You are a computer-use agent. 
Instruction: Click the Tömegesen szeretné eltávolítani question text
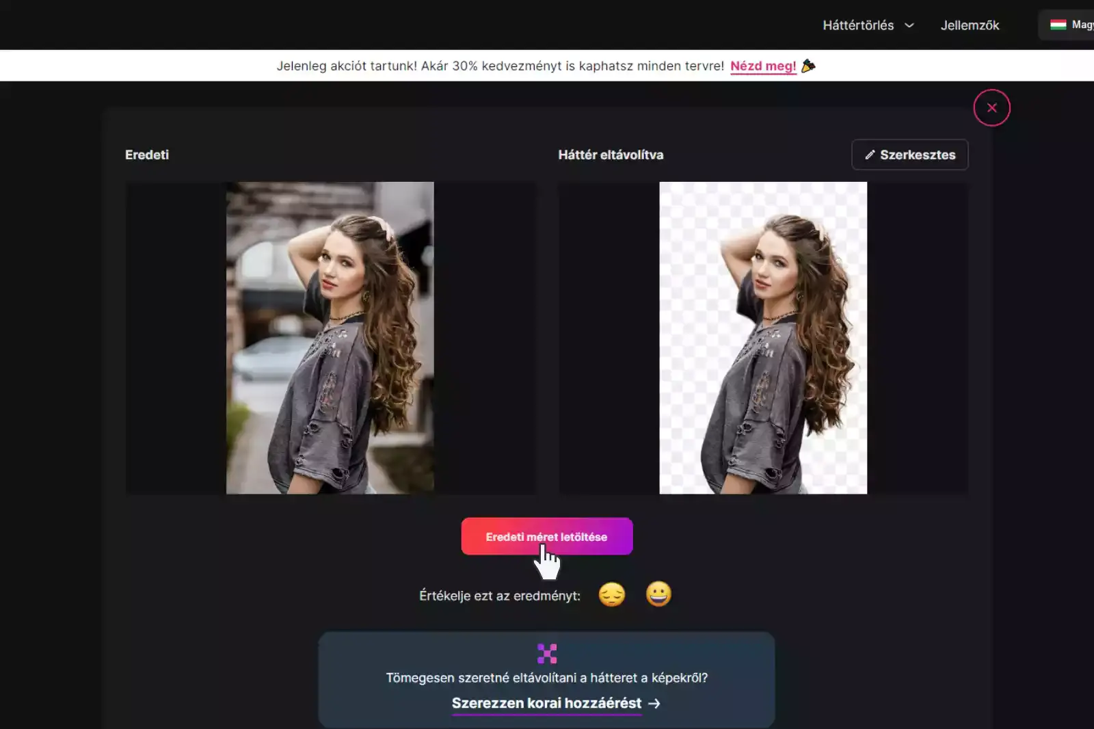[x=547, y=678]
